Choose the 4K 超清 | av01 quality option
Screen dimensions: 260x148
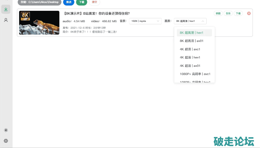(x=190, y=66)
